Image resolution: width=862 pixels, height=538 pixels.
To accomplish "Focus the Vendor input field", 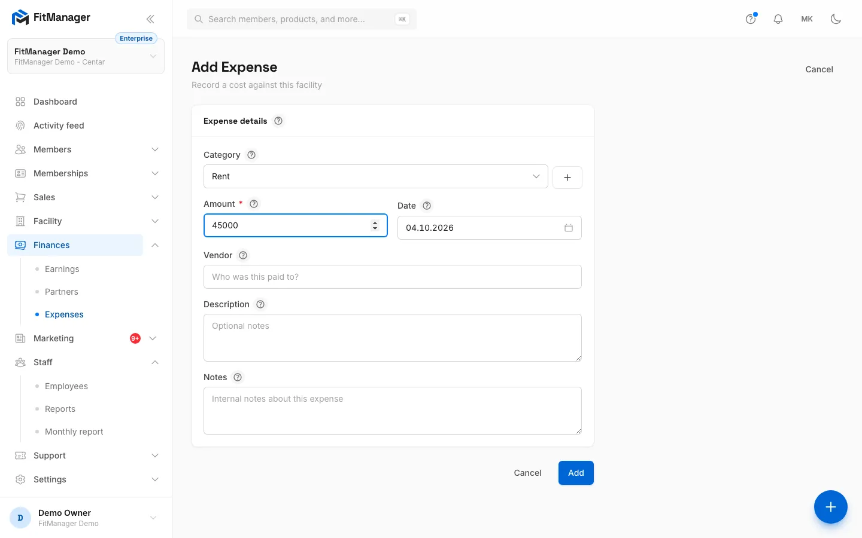I will pos(393,277).
